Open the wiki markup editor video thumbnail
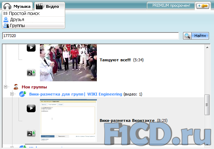Screen dimensions: 214x149 pyautogui.click(x=68, y=120)
